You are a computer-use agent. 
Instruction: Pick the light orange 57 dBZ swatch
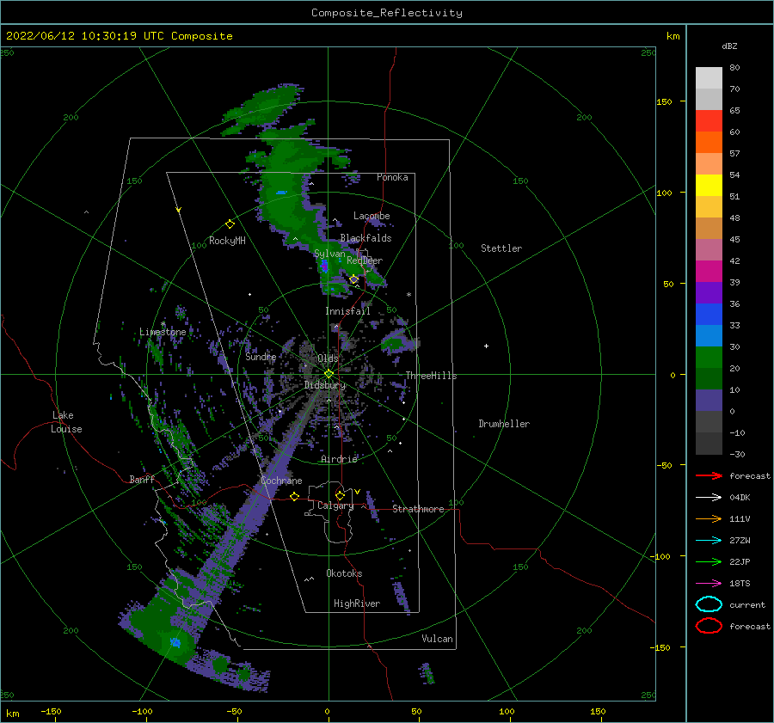709,164
